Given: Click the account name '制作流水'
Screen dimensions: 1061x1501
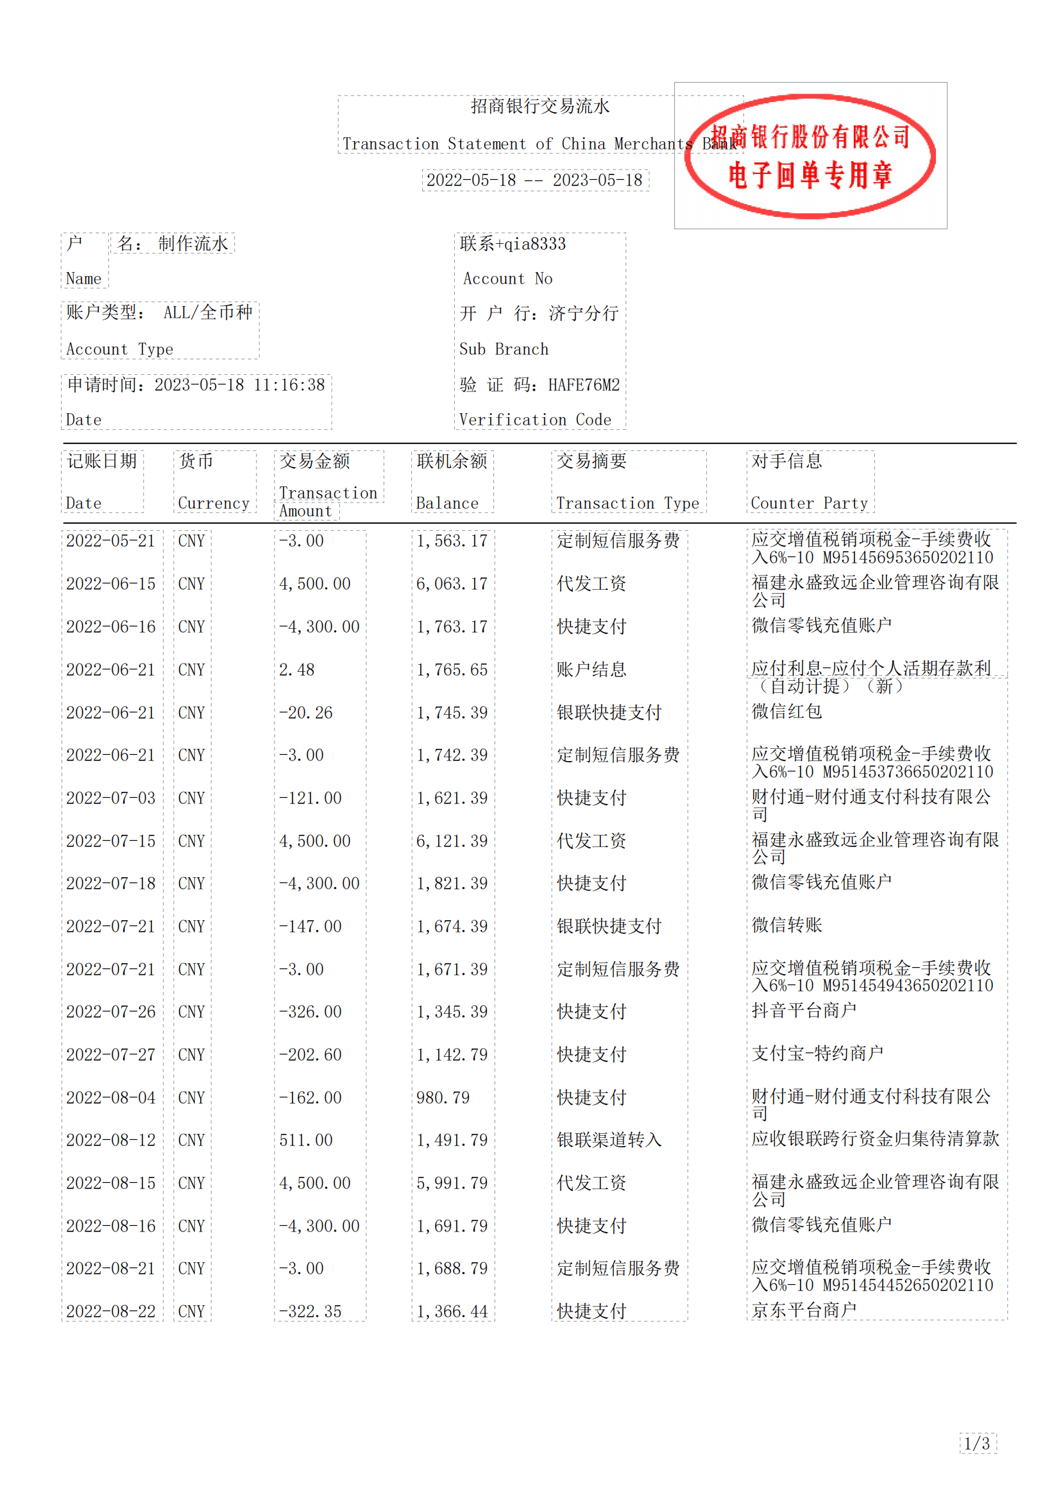Looking at the screenshot, I should pyautogui.click(x=193, y=243).
